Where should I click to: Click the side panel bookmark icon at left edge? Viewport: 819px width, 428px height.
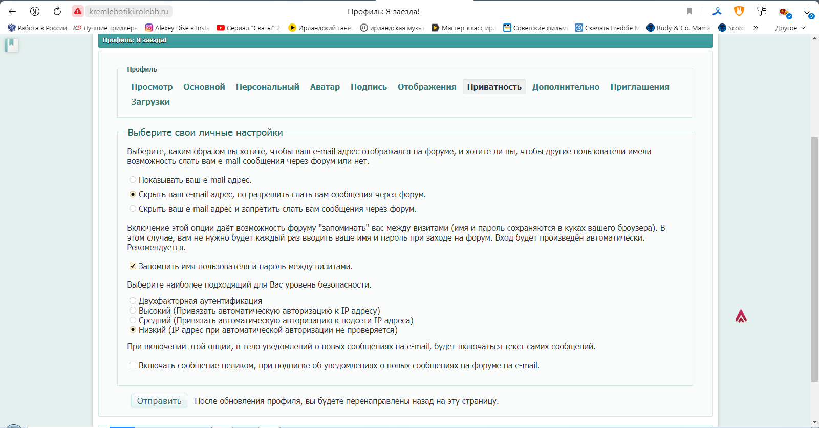click(11, 45)
